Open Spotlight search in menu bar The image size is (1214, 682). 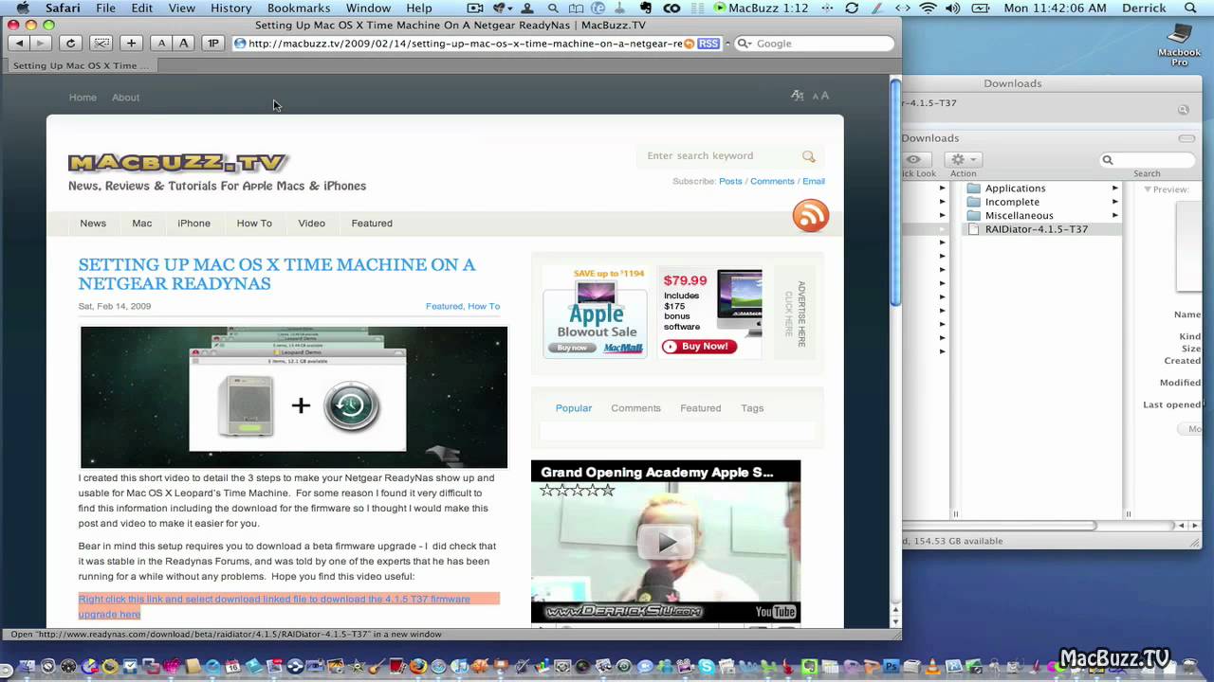point(1190,8)
